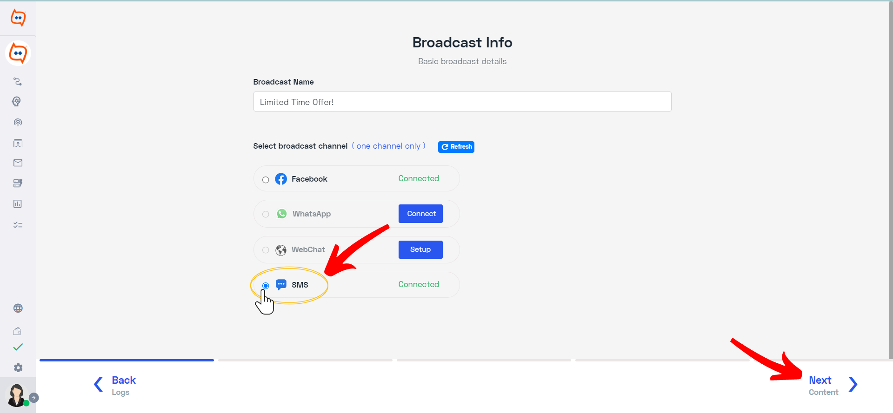Click the 'SMS' channel label
Image resolution: width=893 pixels, height=413 pixels.
[300, 285]
